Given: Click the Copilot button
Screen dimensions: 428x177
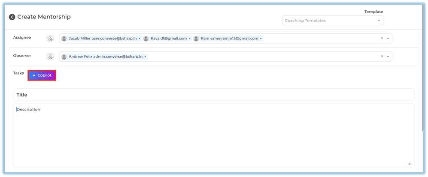Looking at the screenshot, I should click(x=42, y=75).
